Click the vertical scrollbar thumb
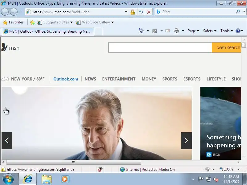This screenshot has height=185, width=247. (x=244, y=45)
